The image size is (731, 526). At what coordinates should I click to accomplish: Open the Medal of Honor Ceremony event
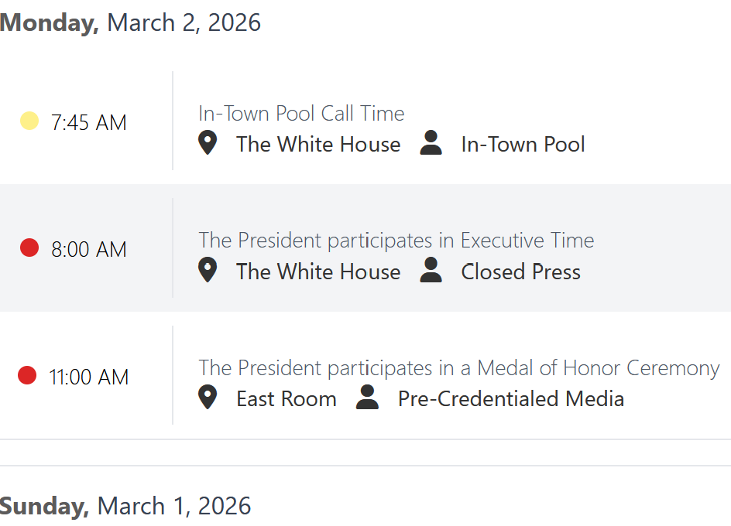[458, 367]
